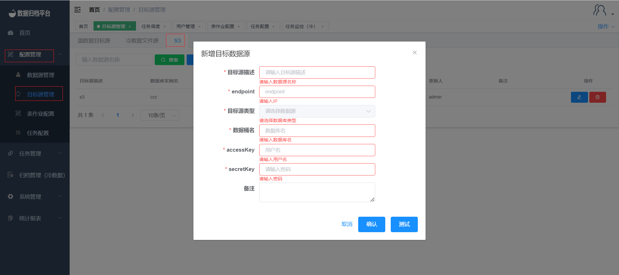The height and width of the screenshot is (275, 619).
Task: Open the 目标源类型 dropdown
Action: pyautogui.click(x=317, y=111)
